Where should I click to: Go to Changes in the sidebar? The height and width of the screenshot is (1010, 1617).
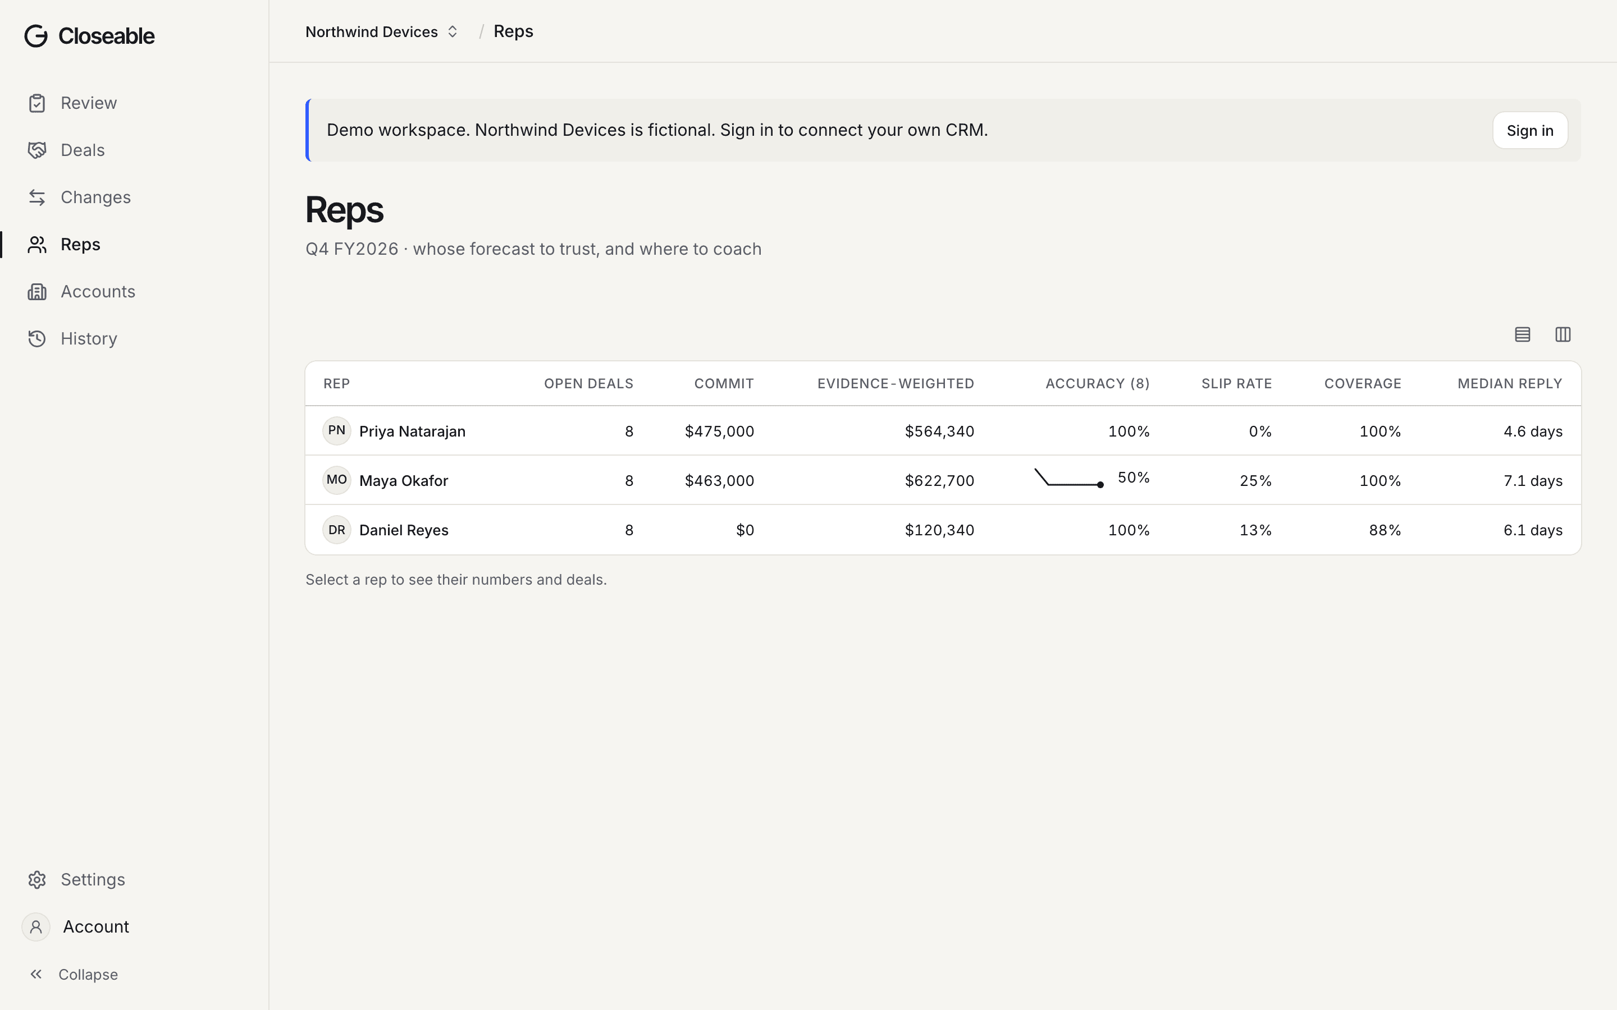point(95,198)
